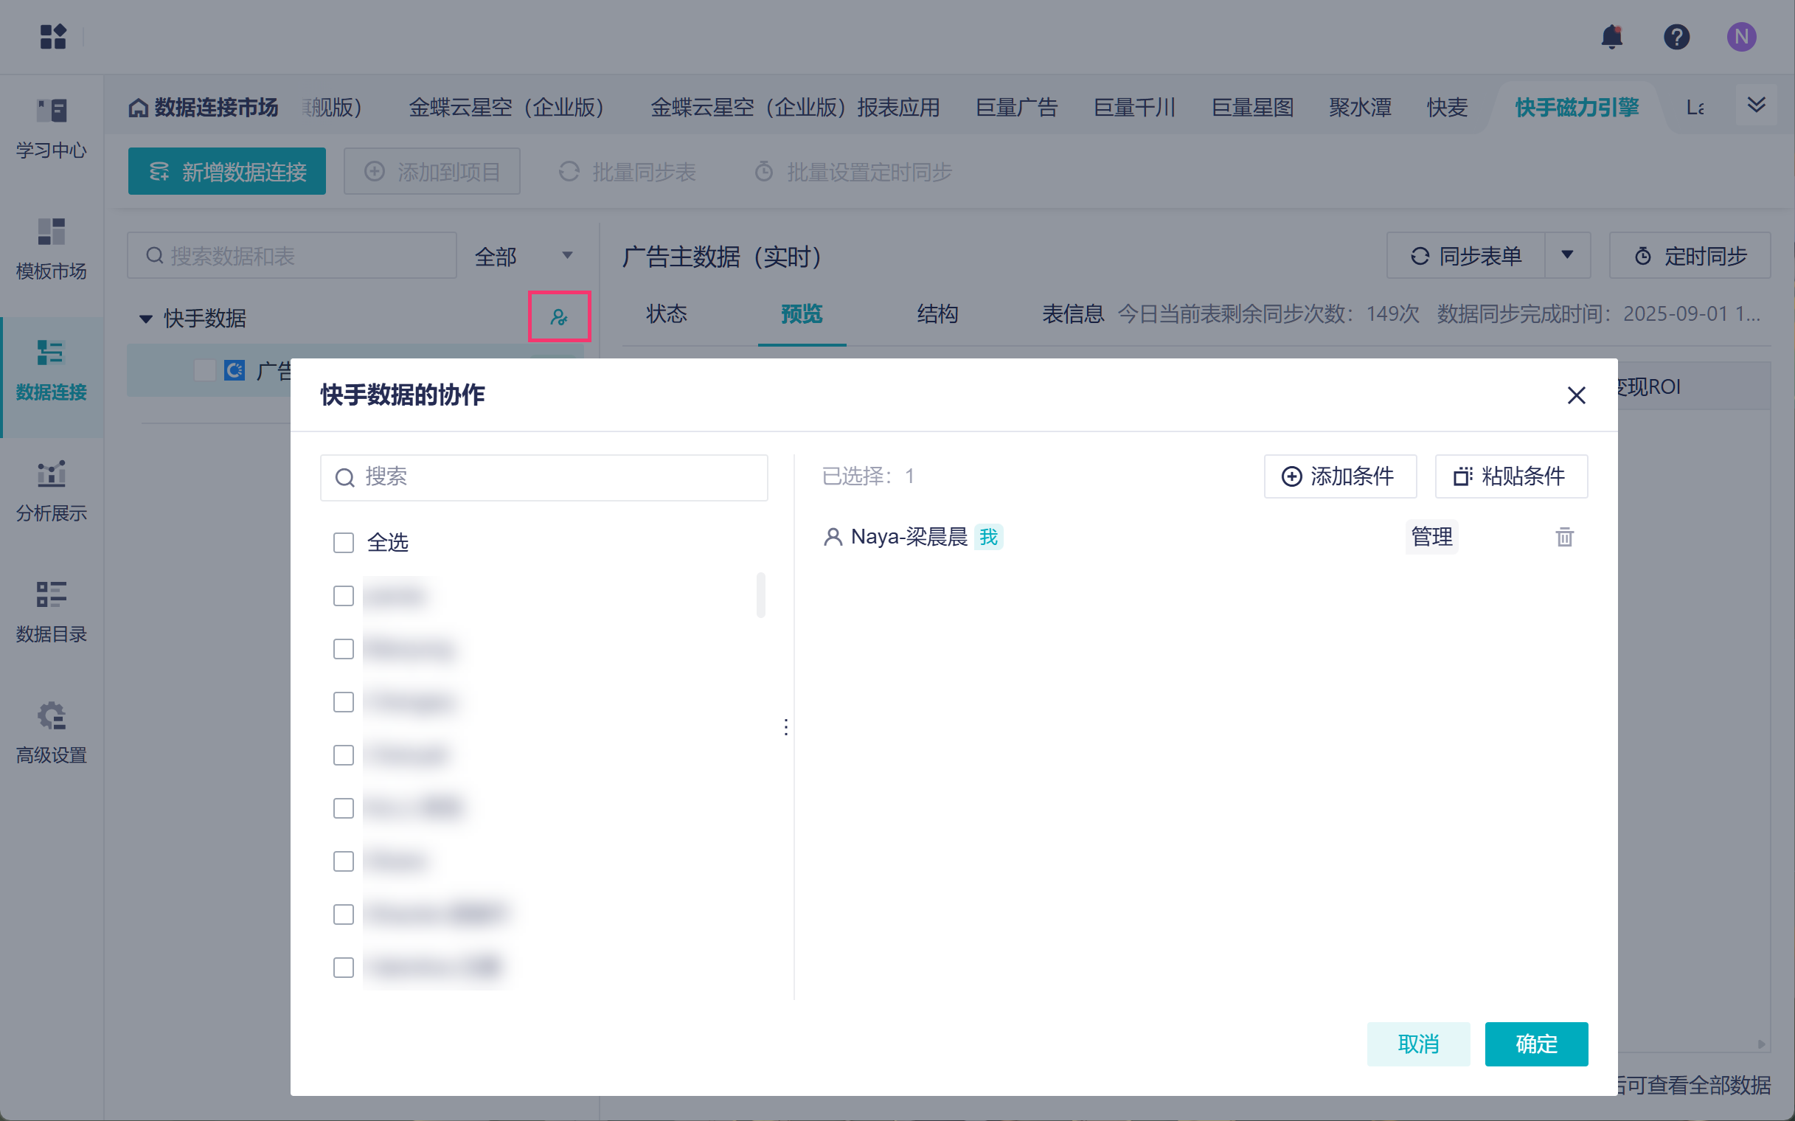Open the help question mark icon

[x=1676, y=36]
